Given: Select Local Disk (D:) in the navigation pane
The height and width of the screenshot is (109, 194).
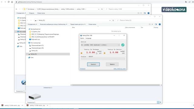Looking at the screenshot, I should [x=38, y=48].
